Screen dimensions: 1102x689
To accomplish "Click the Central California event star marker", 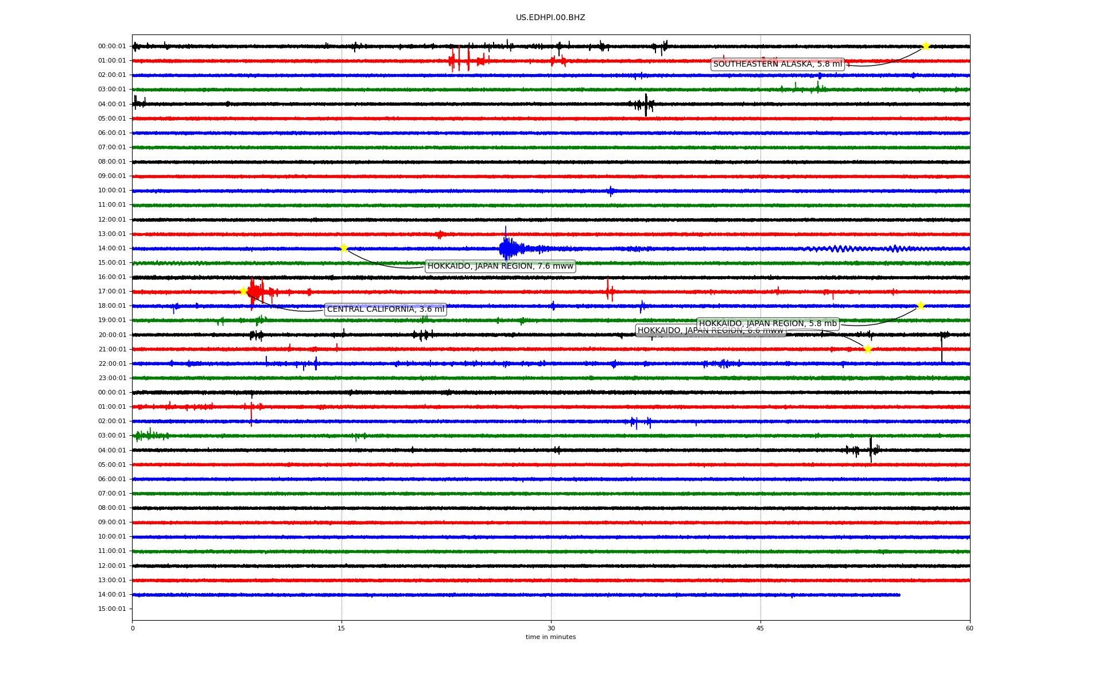I will [x=243, y=291].
